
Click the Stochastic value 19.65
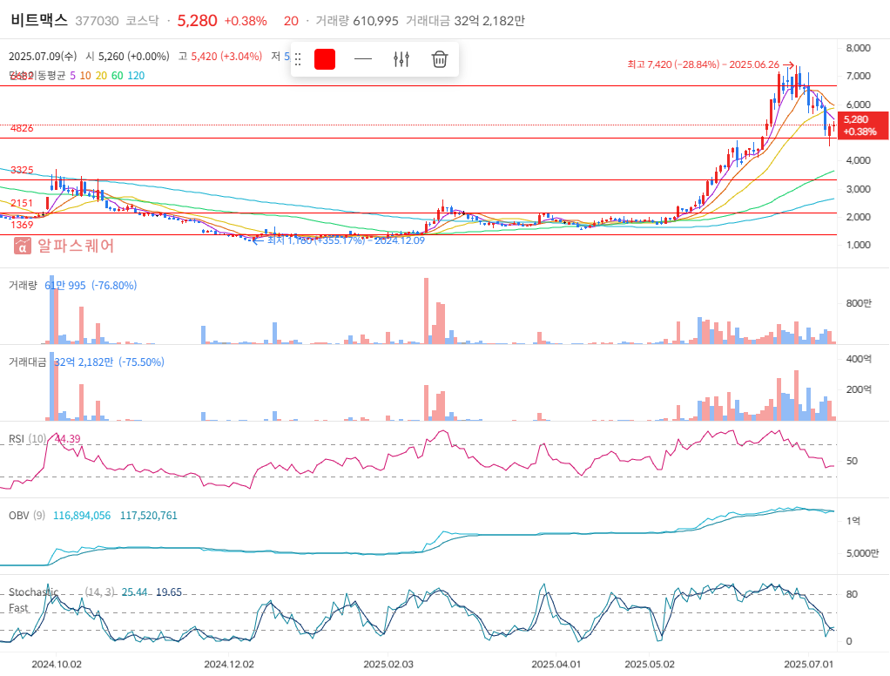(169, 592)
